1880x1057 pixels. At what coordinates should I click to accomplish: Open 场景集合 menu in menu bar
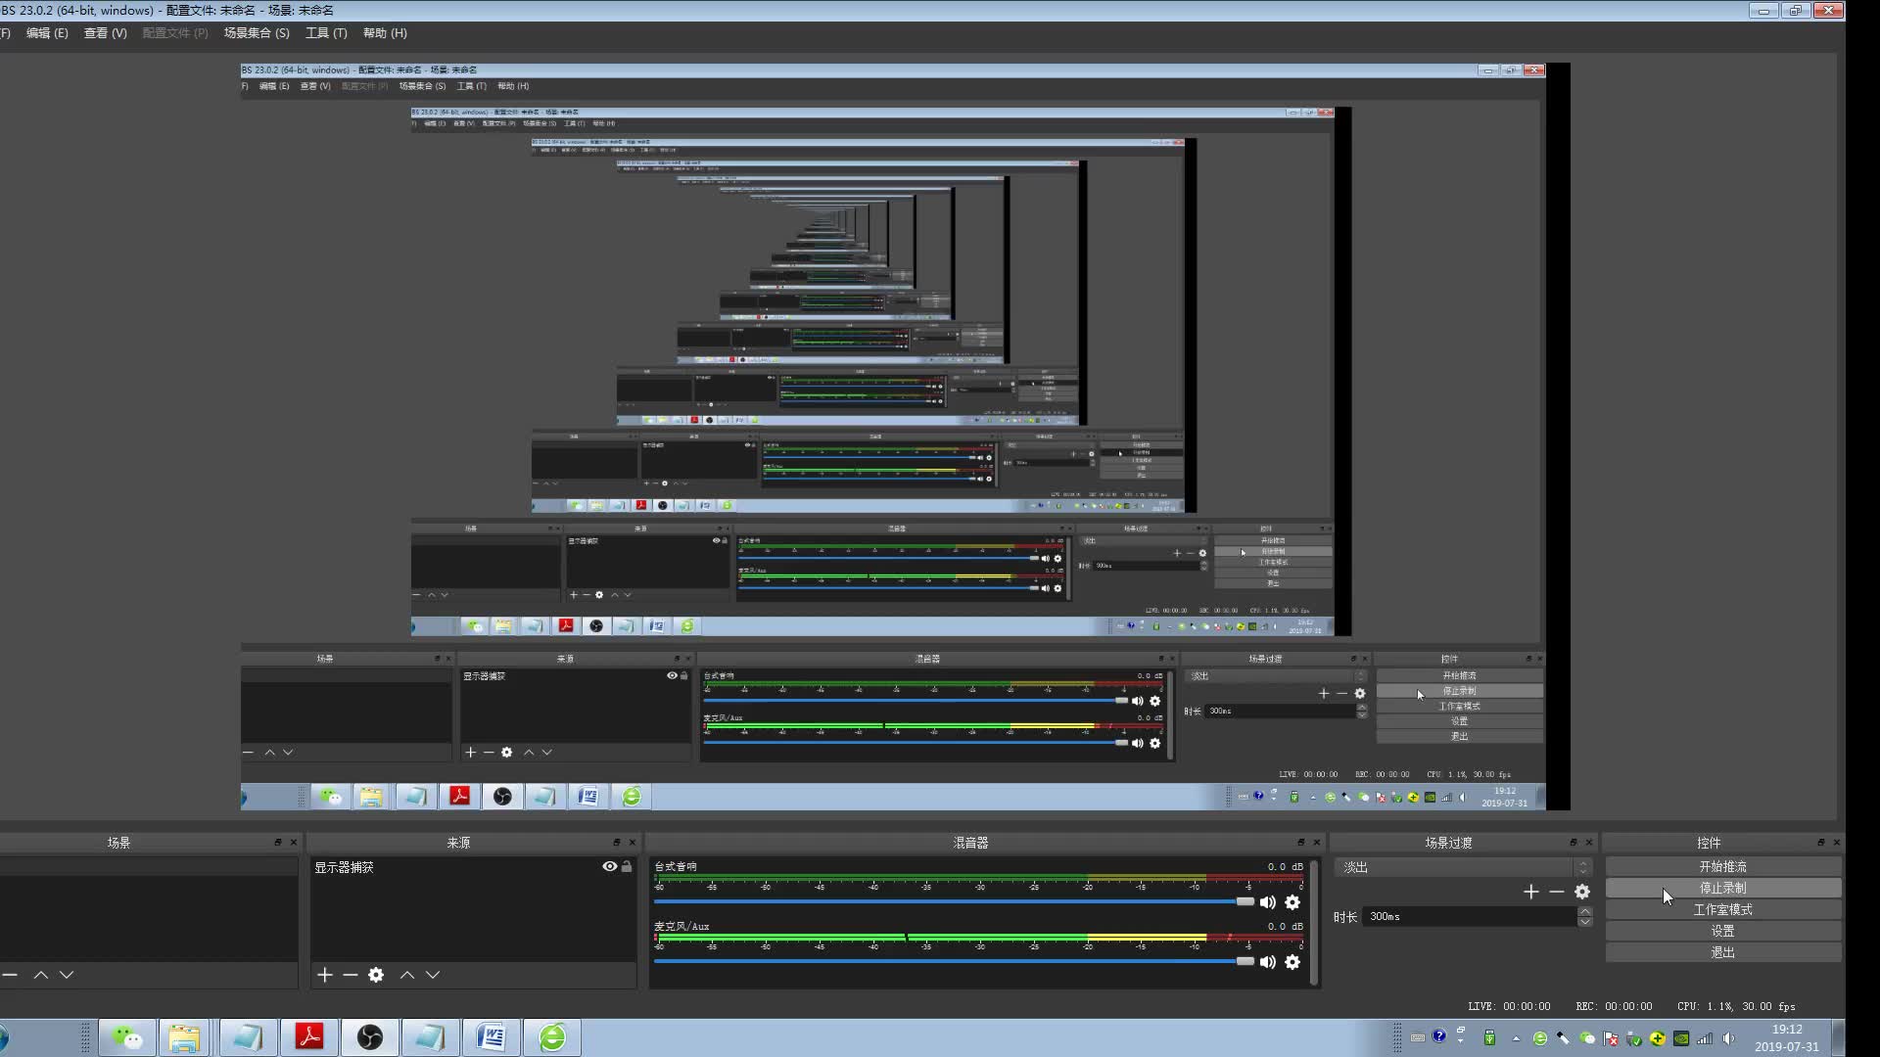point(257,32)
